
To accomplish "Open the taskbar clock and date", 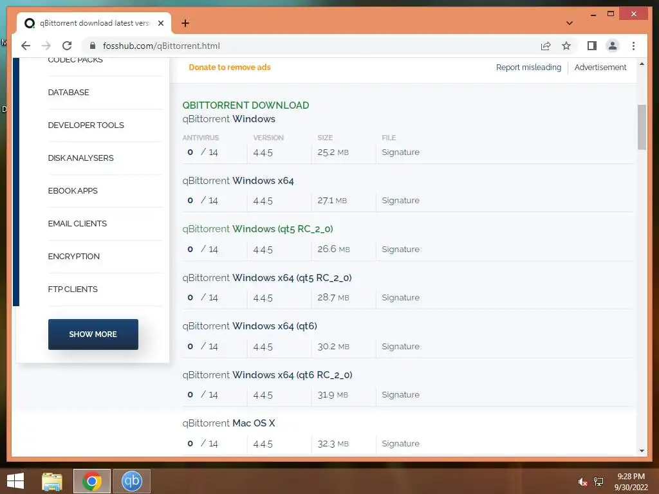I will point(631,482).
